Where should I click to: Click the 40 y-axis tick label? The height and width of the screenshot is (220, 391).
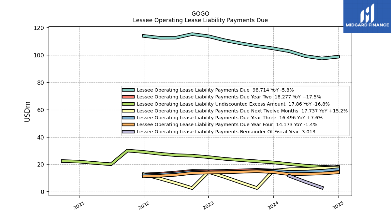click(x=41, y=137)
